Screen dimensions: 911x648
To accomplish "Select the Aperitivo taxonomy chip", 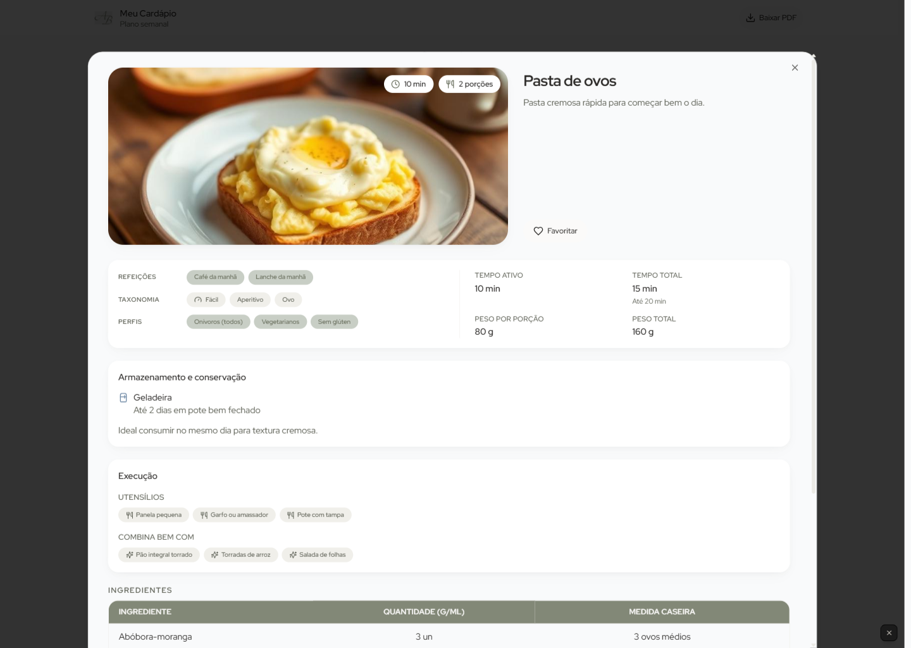I will pos(250,300).
